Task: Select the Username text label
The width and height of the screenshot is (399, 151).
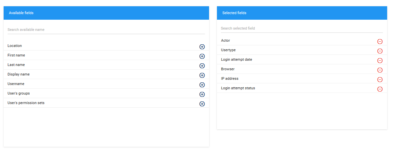Action: pos(16,84)
